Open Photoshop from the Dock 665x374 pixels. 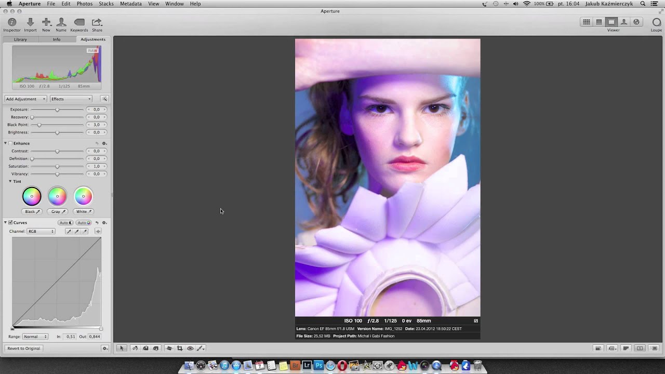(x=318, y=366)
